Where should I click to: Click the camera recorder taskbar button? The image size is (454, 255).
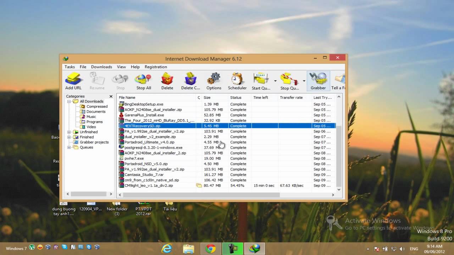[233, 249]
